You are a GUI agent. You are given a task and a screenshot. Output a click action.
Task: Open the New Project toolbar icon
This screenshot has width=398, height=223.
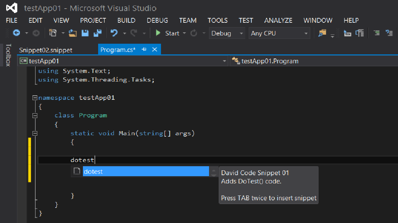(53, 33)
